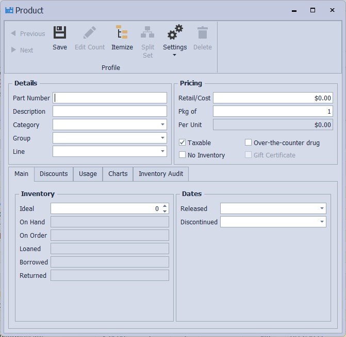Click the Delete trash can icon
This screenshot has height=337, width=346.
[x=202, y=33]
